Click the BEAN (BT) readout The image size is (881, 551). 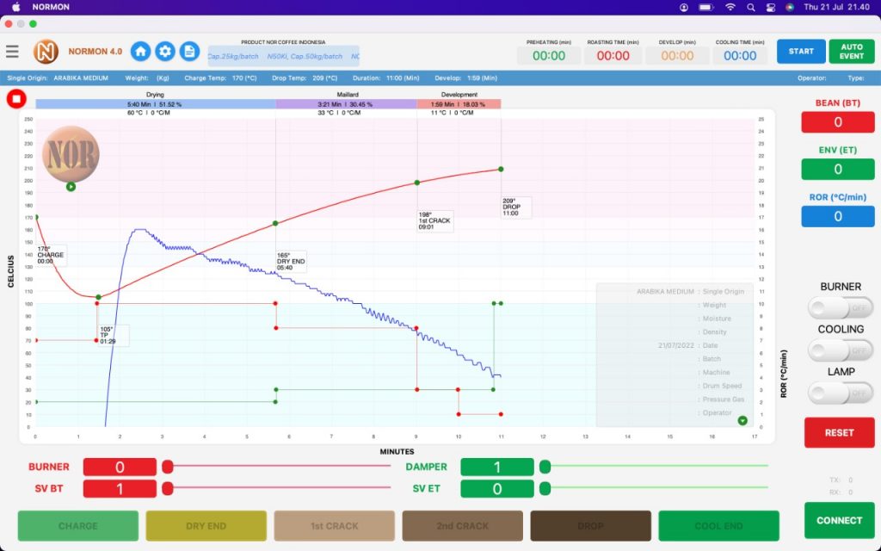[x=838, y=122]
